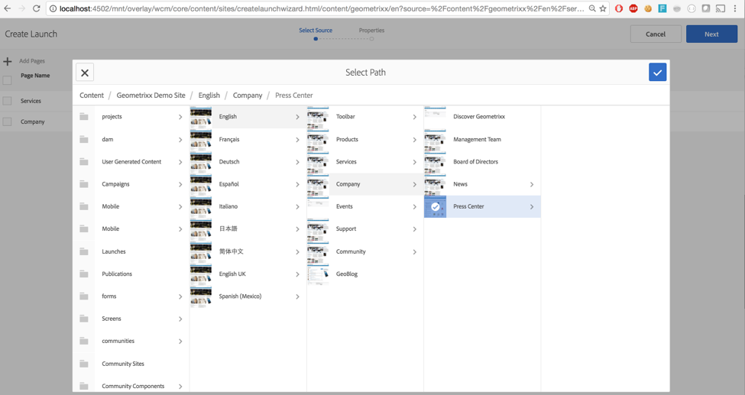
Task: Expand the News page chevron
Action: 532,184
